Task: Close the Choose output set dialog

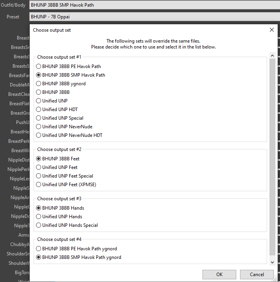Action: click(x=272, y=30)
